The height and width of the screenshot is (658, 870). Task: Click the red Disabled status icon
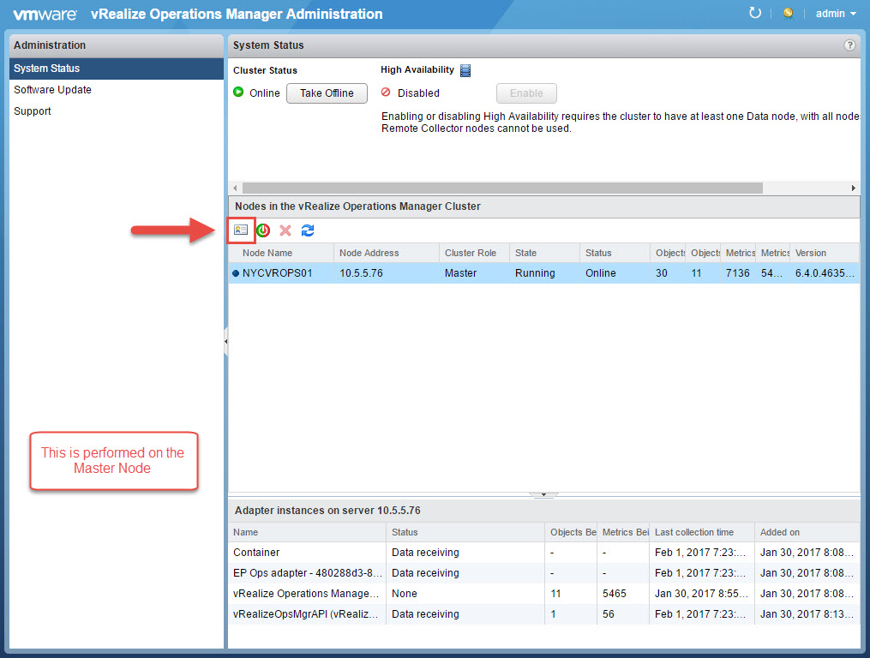tap(386, 92)
